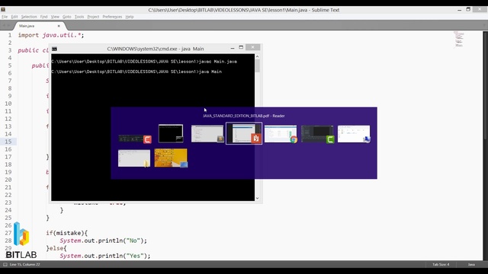Open the View menu
Viewport: 488px width, 274px height.
pos(55,17)
